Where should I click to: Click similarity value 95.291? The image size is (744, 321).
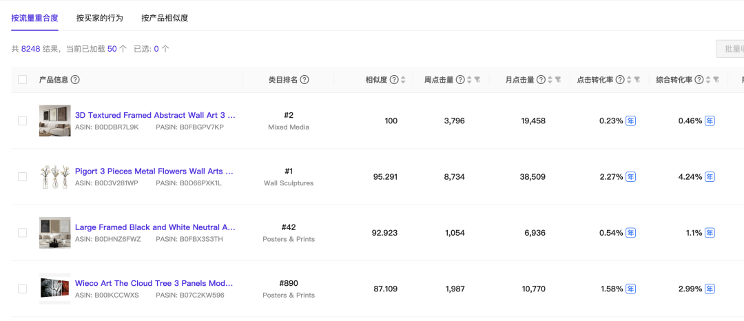pos(385,177)
